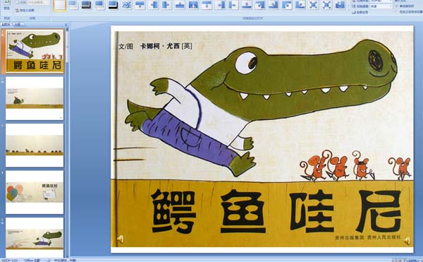
Task: Select the Box Out transition
Action: [326, 5]
